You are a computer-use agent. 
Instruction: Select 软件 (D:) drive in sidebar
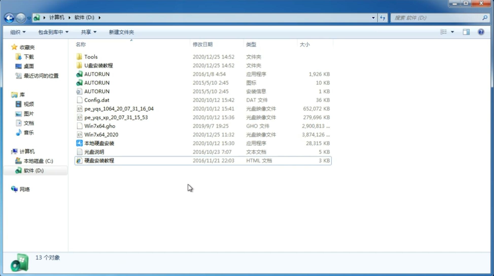[x=33, y=170]
